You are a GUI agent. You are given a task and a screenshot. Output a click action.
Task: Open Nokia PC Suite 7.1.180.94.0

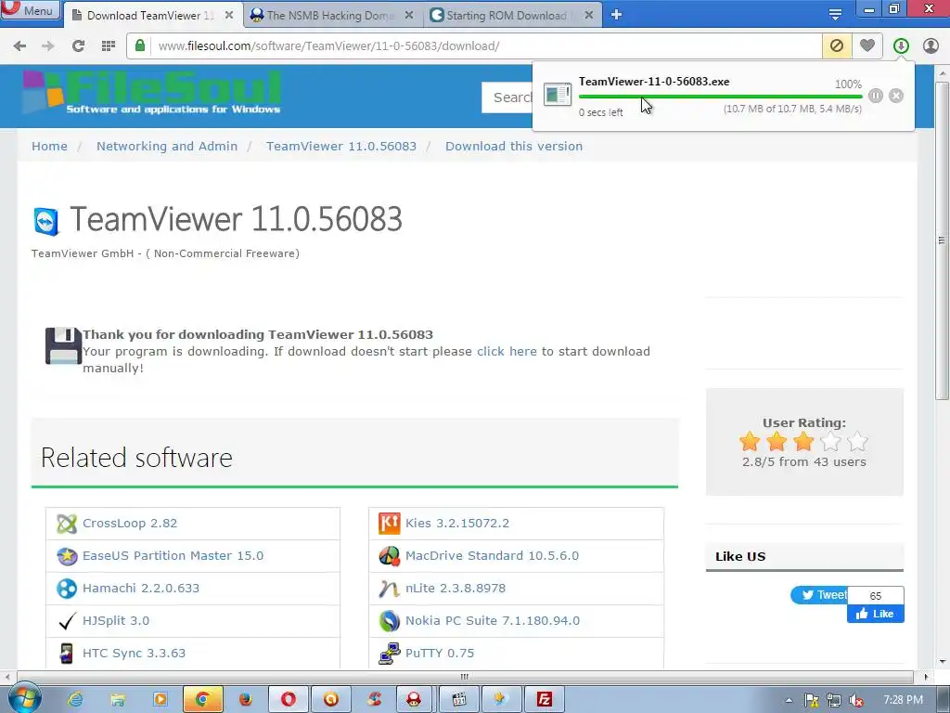(x=493, y=621)
